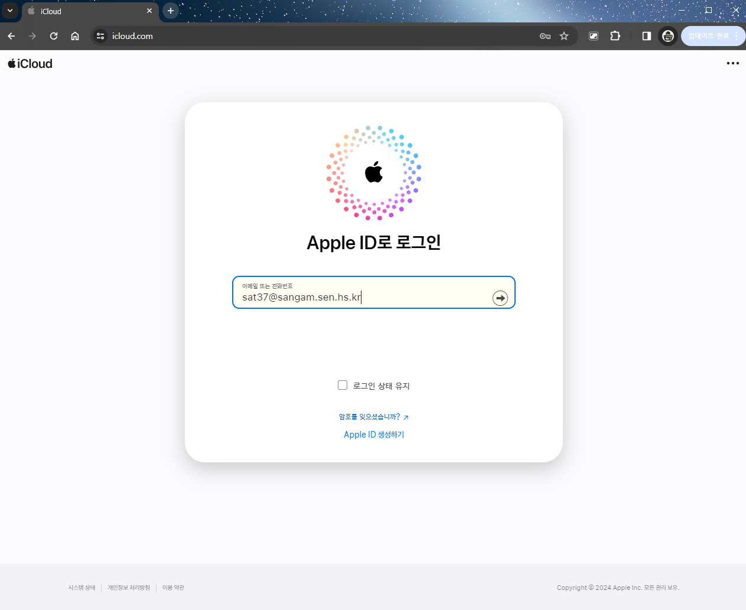
Task: Open the Chrome profile avatar
Action: pyautogui.click(x=668, y=36)
